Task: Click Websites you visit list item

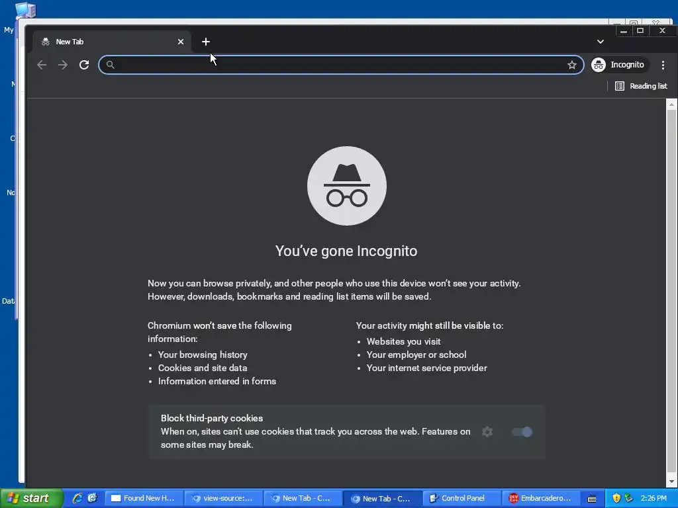Action: pyautogui.click(x=403, y=341)
